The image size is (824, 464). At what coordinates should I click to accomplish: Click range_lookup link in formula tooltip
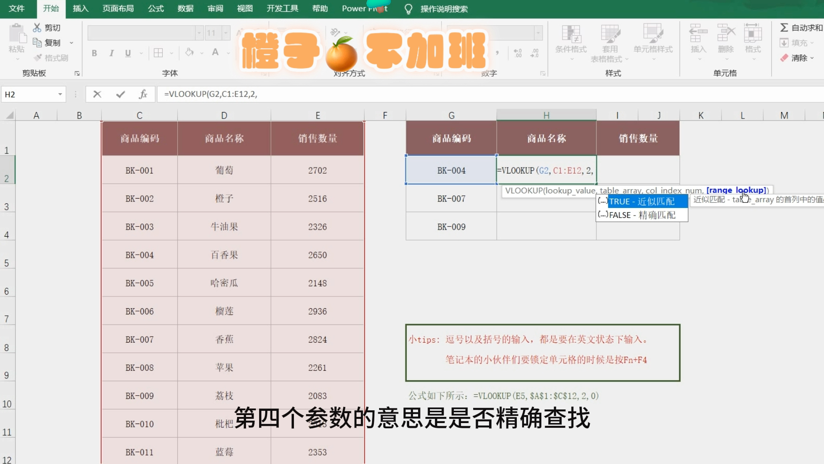point(737,191)
